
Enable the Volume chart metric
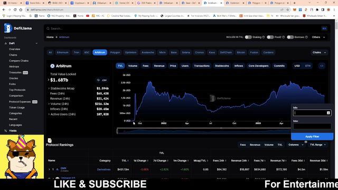pos(133,66)
